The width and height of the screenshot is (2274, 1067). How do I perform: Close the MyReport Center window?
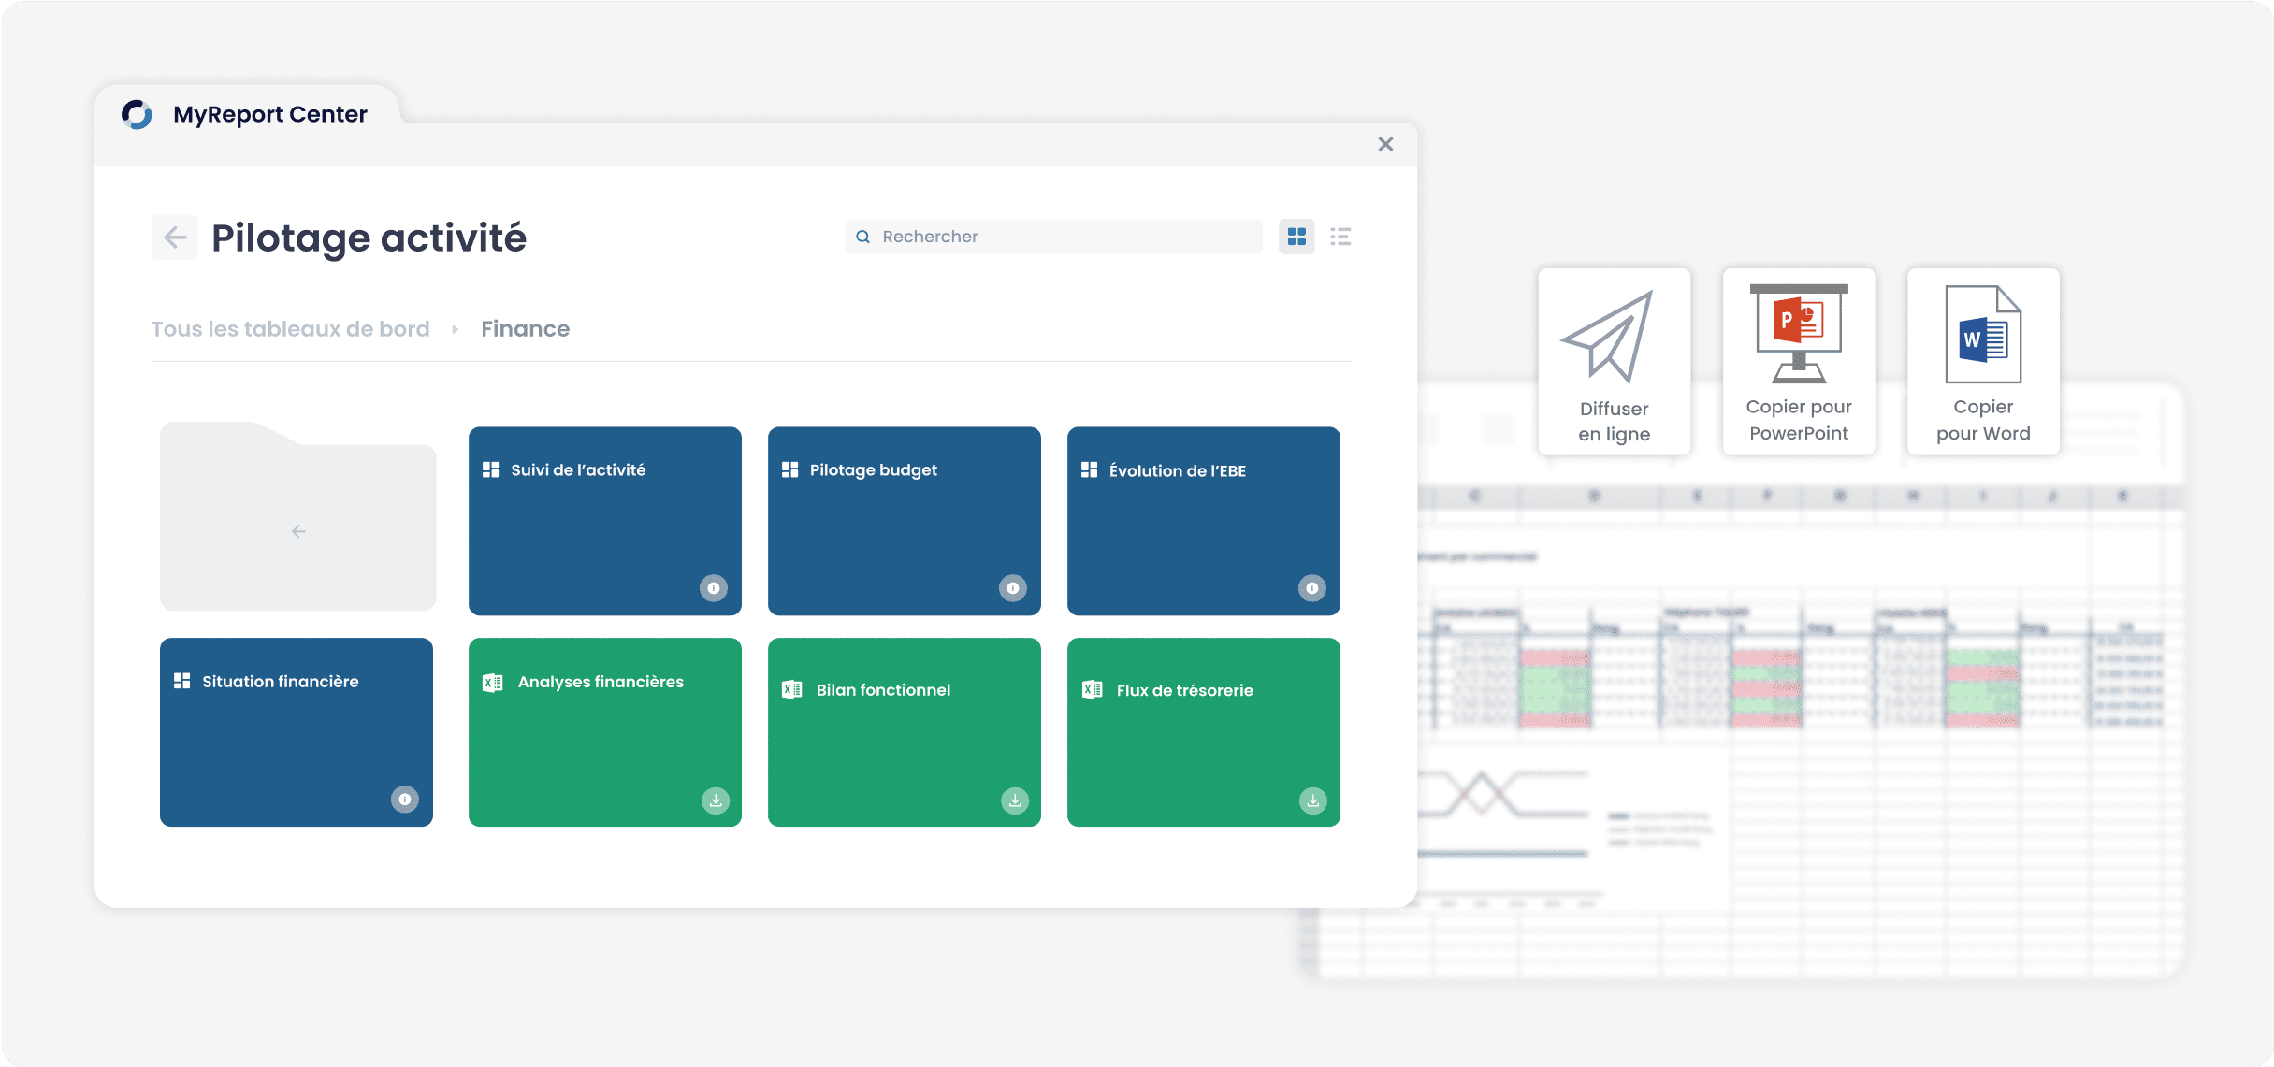tap(1385, 144)
